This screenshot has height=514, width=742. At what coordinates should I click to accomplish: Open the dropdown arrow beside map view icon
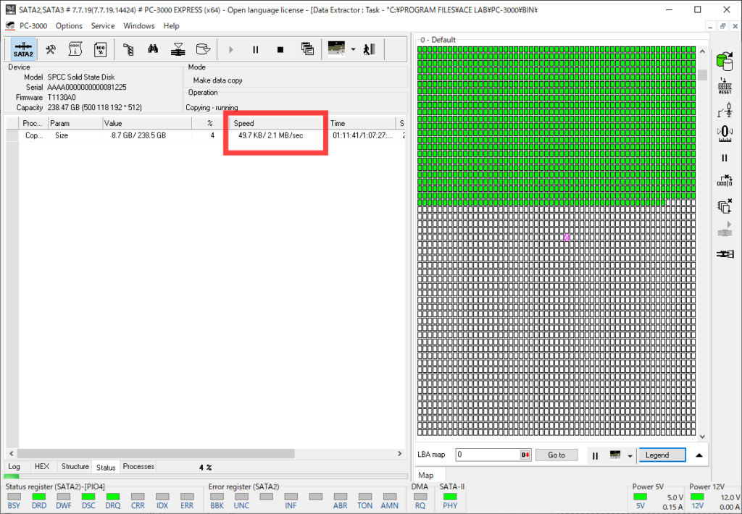point(353,49)
